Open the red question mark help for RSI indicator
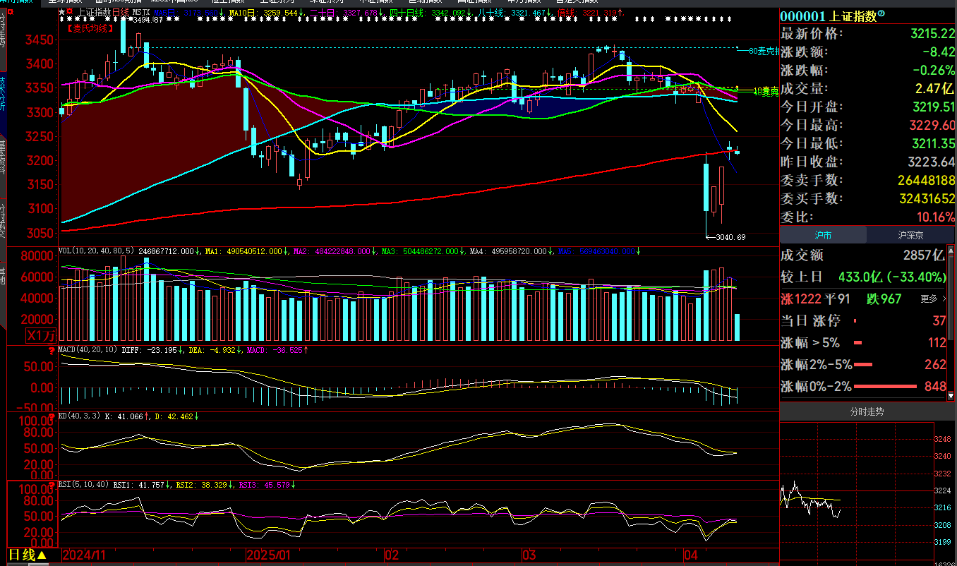This screenshot has height=566, width=957. coord(52,485)
